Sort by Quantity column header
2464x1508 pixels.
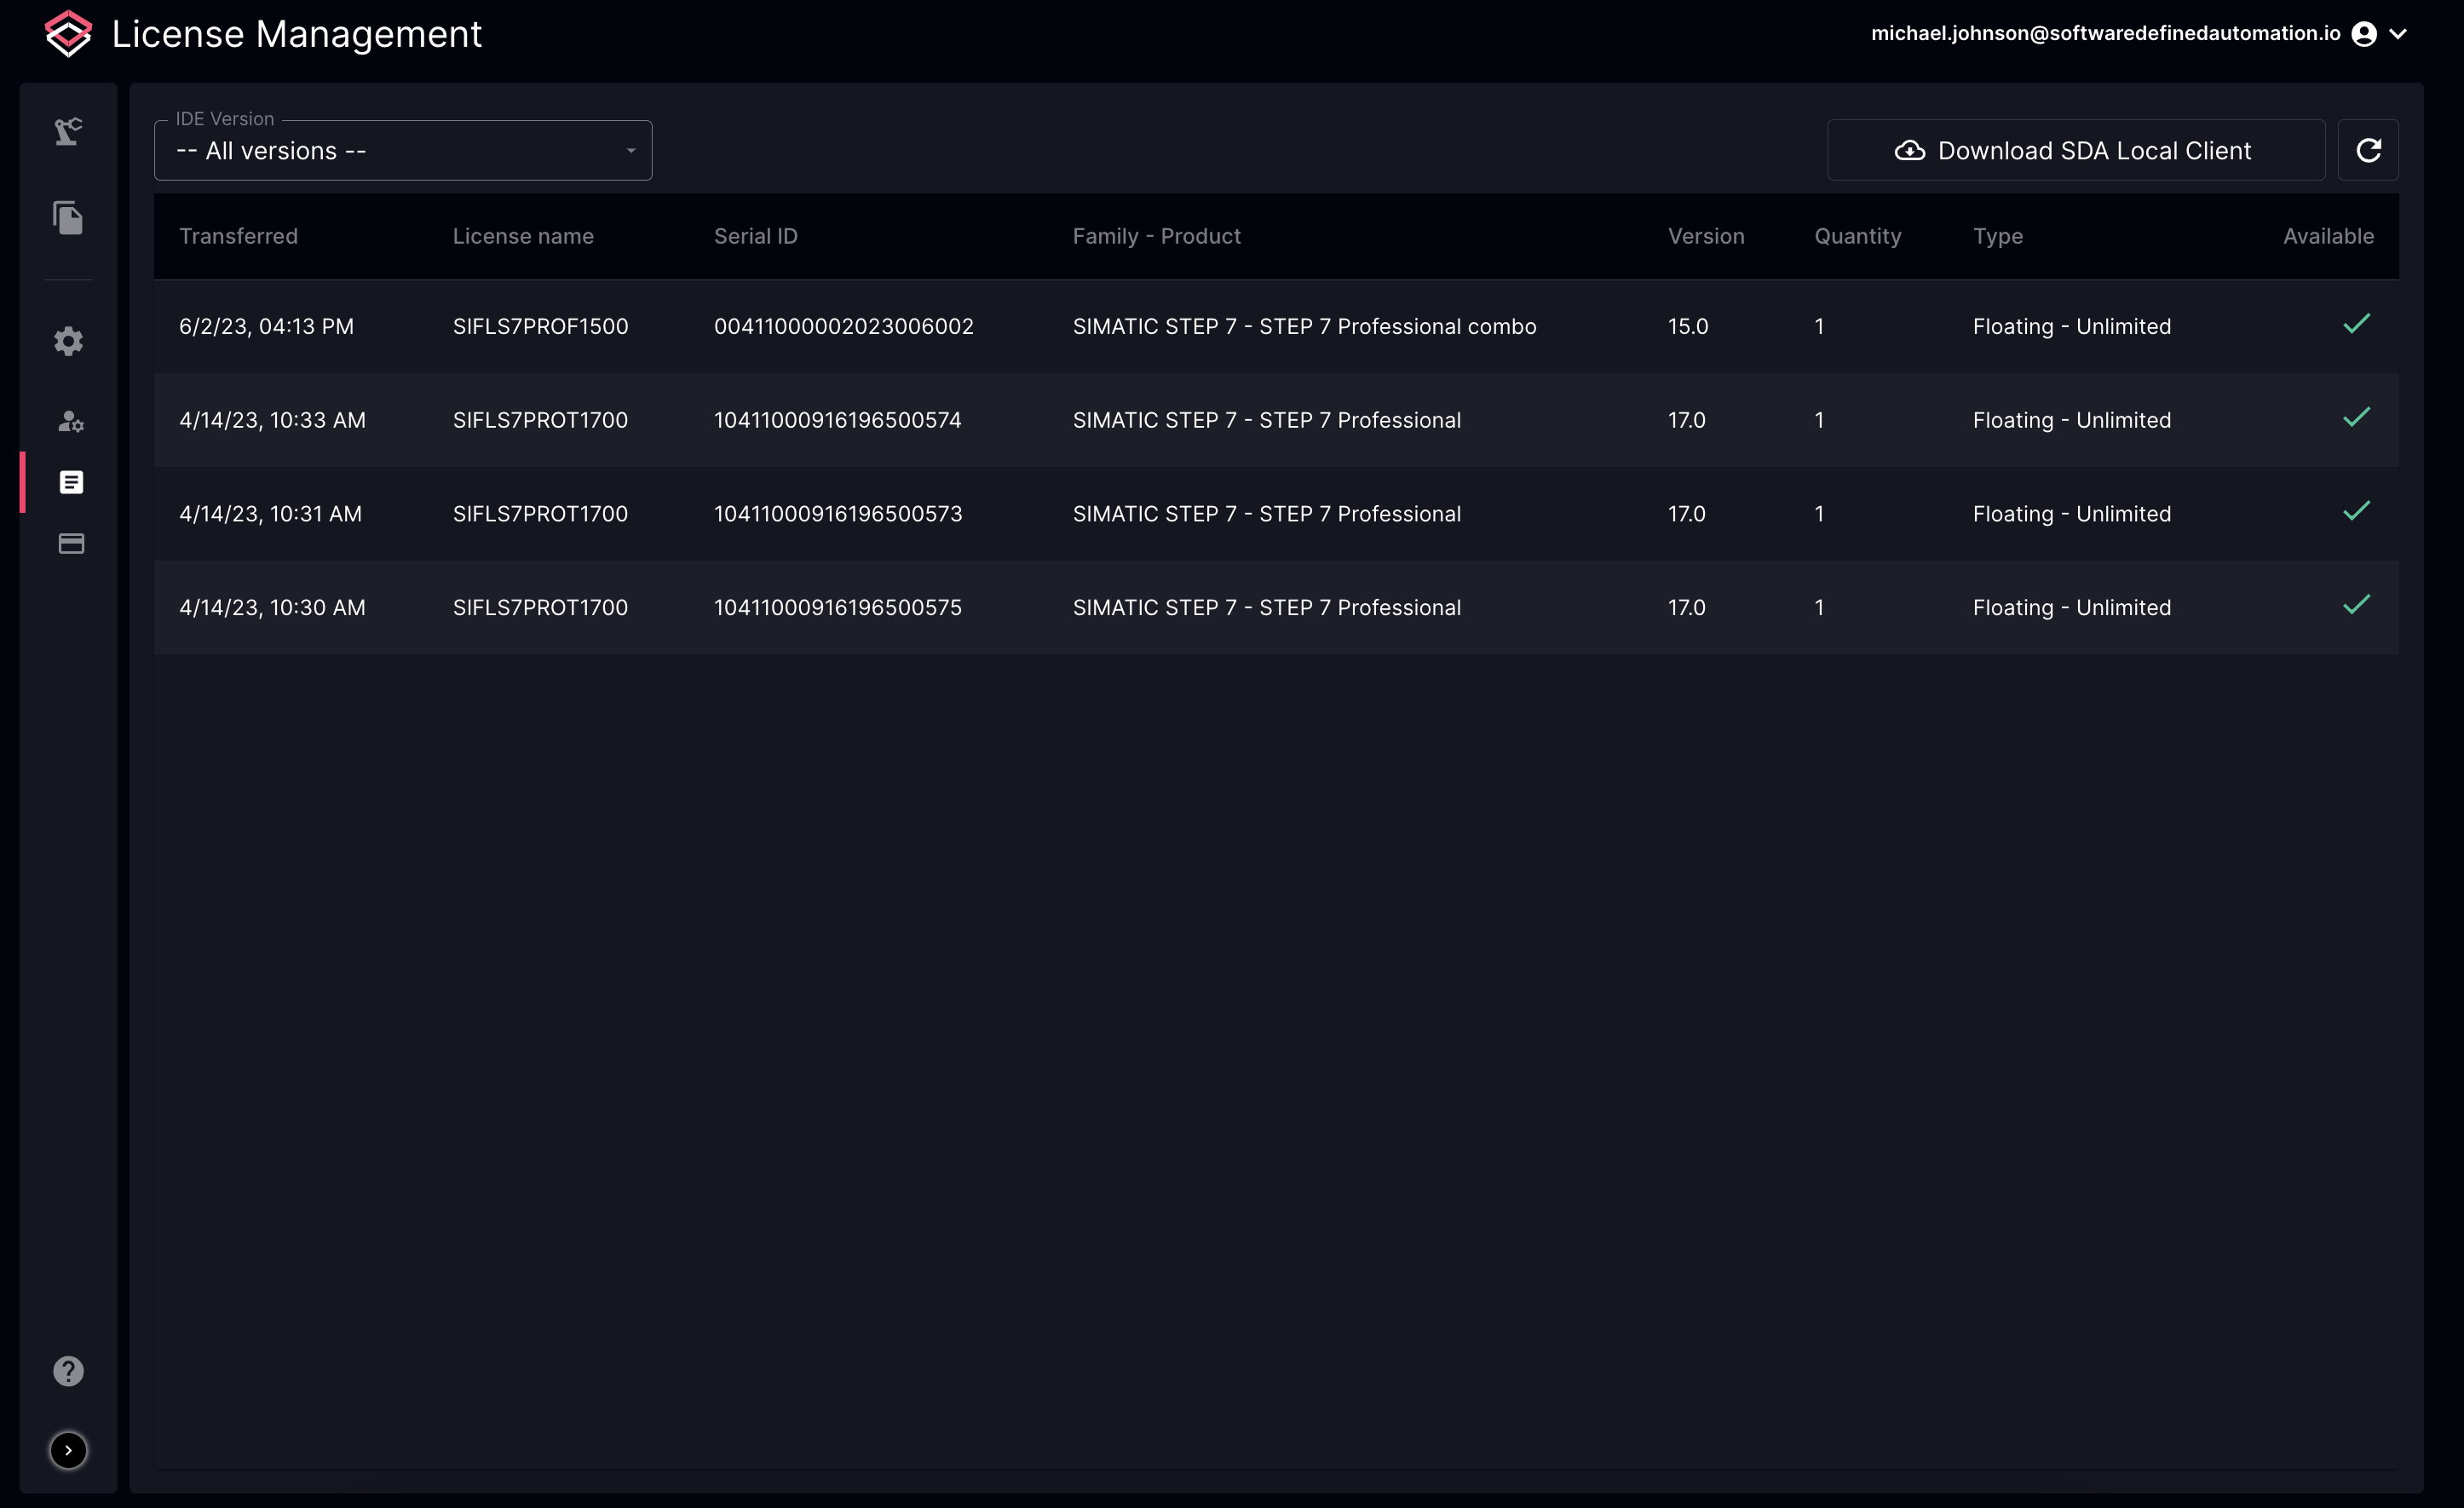1858,236
